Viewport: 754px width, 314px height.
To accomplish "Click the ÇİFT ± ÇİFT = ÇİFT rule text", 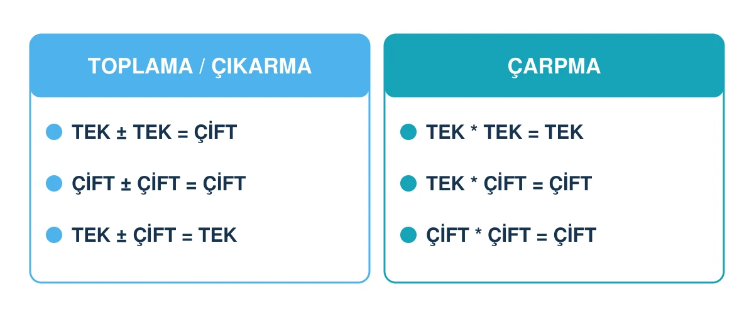I will tap(158, 183).
